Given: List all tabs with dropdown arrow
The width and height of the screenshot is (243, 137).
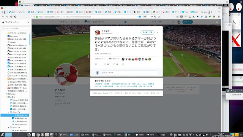Looking at the screenshot, I should click(219, 12).
